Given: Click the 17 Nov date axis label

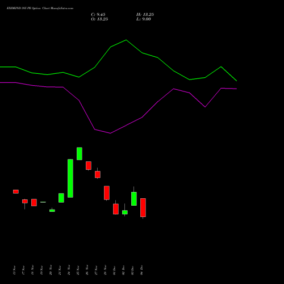Looking at the screenshot, I should point(23,270).
